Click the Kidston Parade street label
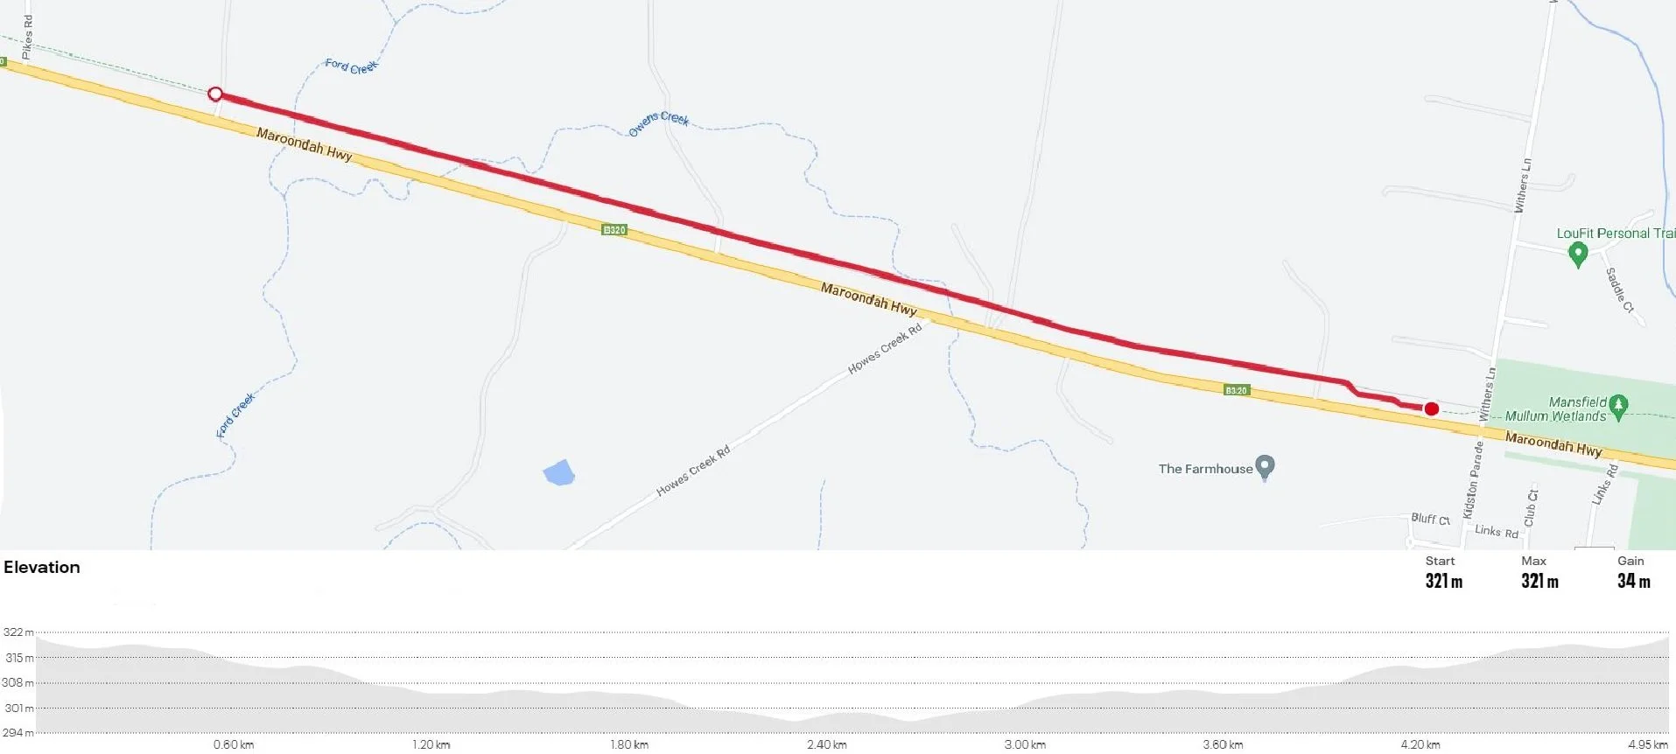 (1473, 480)
